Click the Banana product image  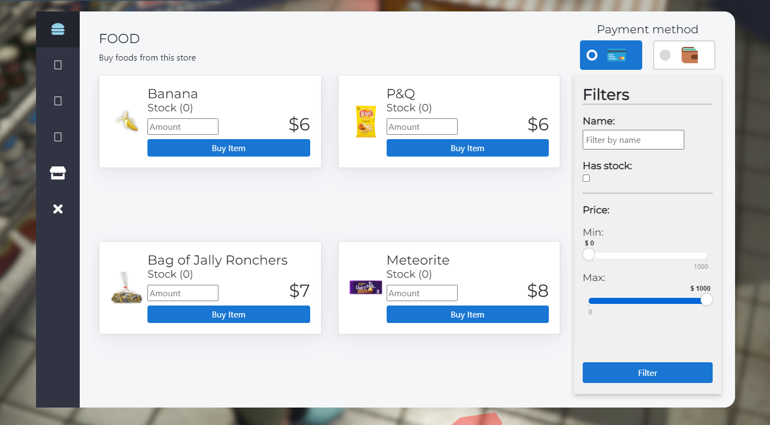(127, 121)
